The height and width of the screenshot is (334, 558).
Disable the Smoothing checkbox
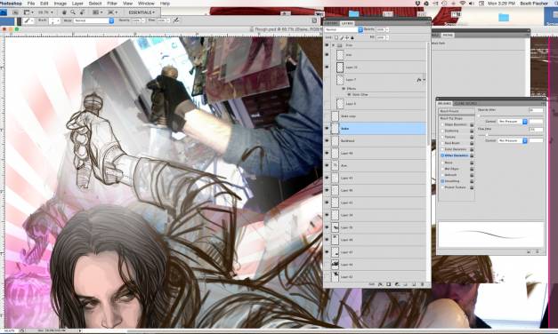tap(442, 181)
